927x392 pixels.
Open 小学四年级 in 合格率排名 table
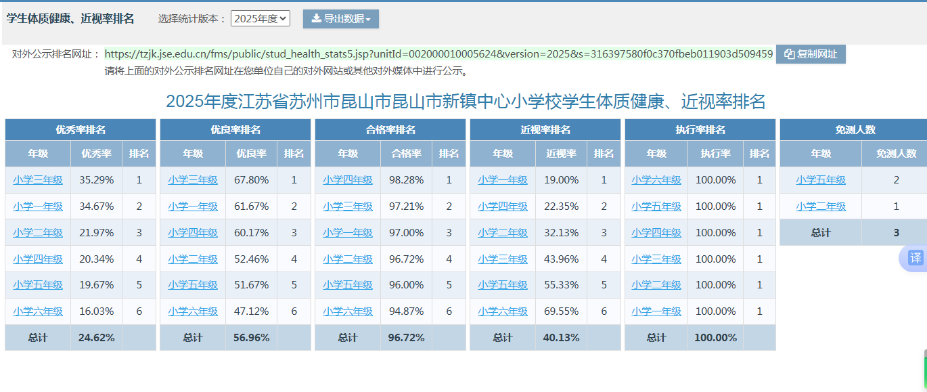(x=348, y=180)
